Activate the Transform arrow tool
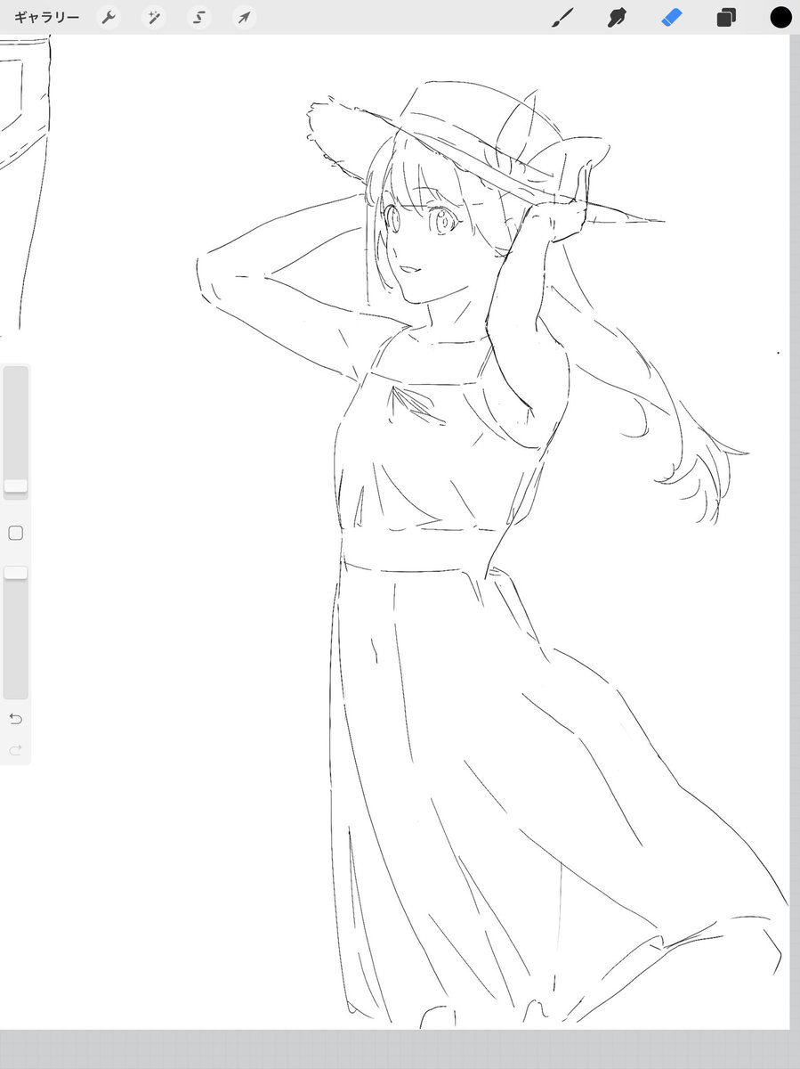 pos(244,18)
